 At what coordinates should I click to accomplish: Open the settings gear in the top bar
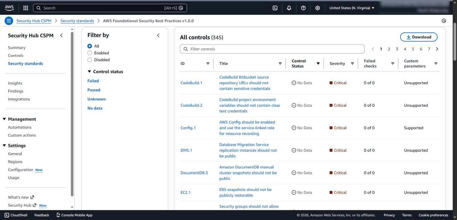318,8
